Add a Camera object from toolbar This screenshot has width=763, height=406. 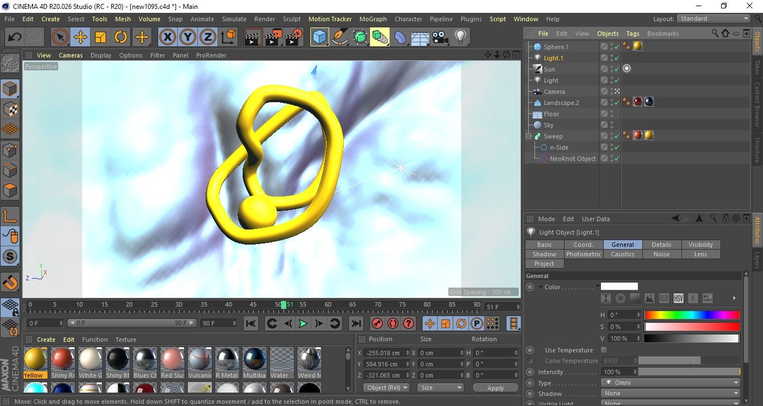point(440,37)
